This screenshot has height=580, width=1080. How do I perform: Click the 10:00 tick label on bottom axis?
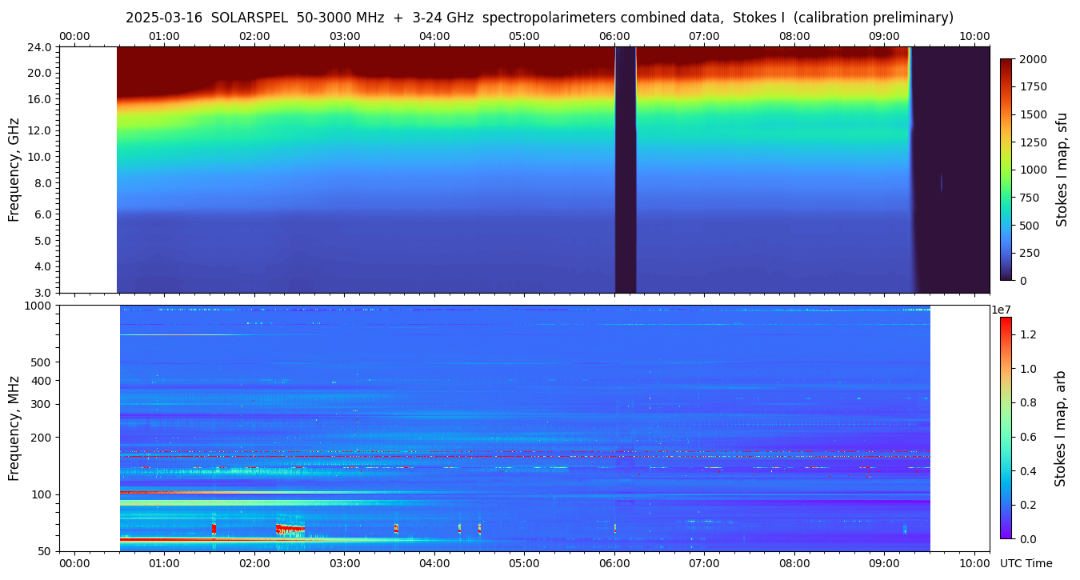(974, 563)
